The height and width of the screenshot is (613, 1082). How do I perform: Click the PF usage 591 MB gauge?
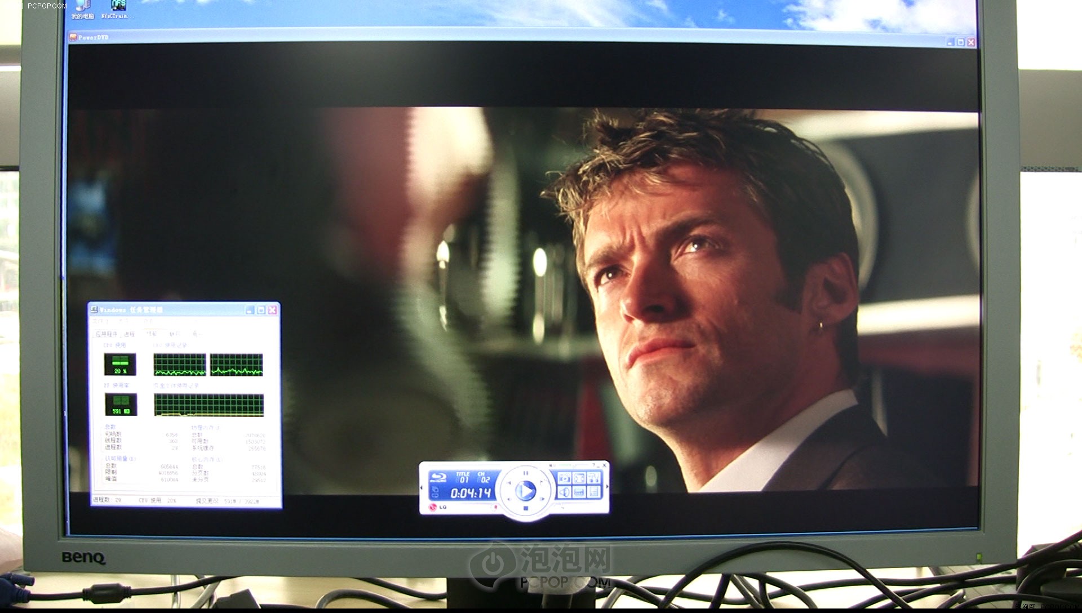point(121,405)
